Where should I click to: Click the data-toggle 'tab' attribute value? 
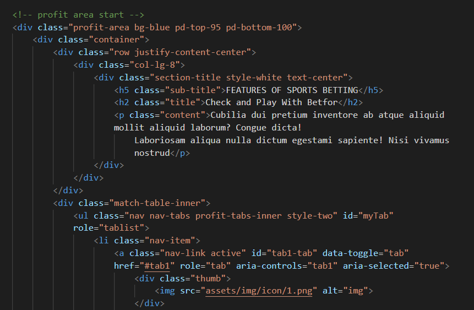(x=396, y=253)
